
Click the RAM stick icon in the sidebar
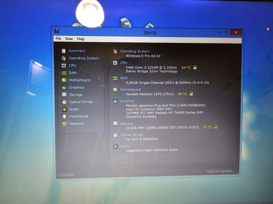(x=64, y=73)
